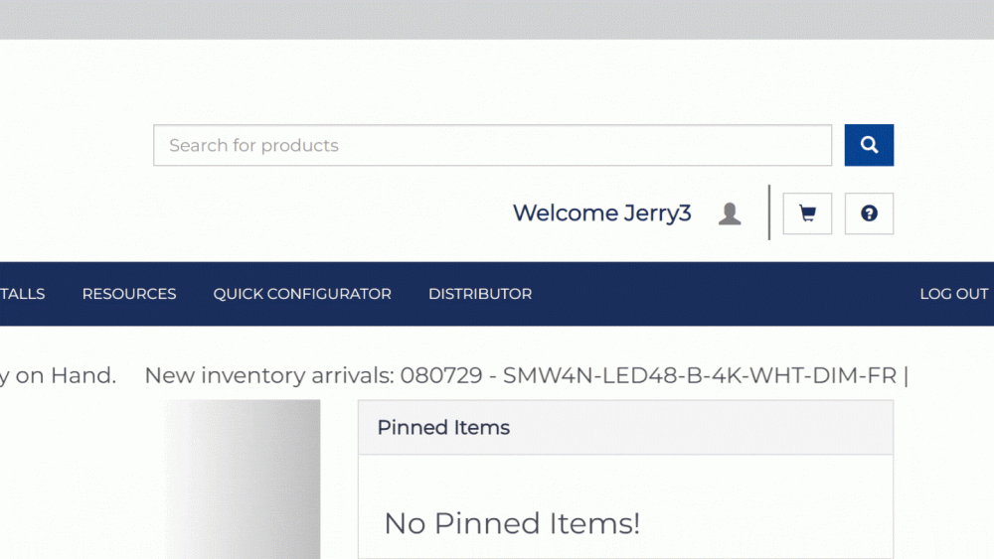
Task: Click the help question mark icon
Action: coord(869,213)
